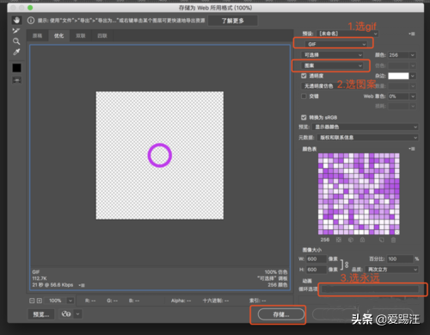430x335 pixels.
Task: Click the W width 600 field
Action: 316,259
